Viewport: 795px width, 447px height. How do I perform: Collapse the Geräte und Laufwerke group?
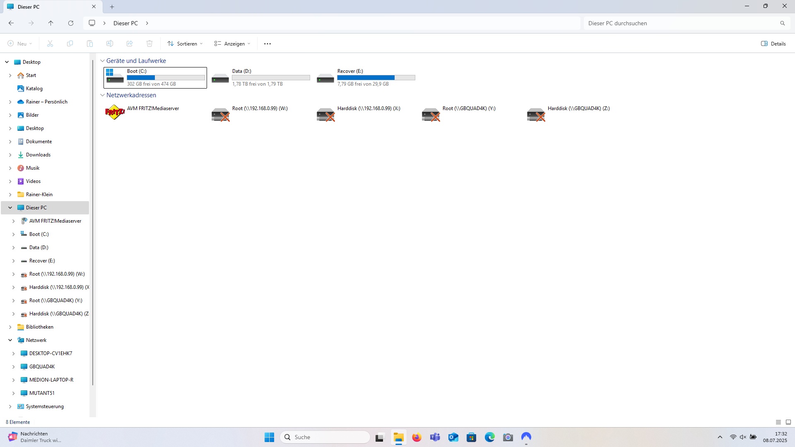pyautogui.click(x=102, y=61)
